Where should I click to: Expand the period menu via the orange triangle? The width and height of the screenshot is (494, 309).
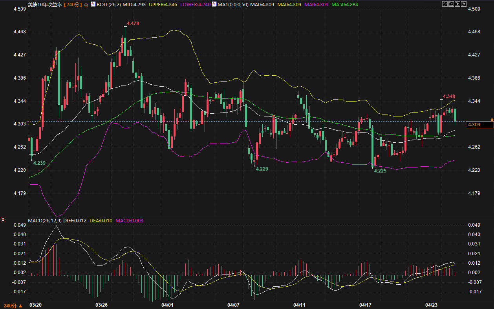click(20, 305)
